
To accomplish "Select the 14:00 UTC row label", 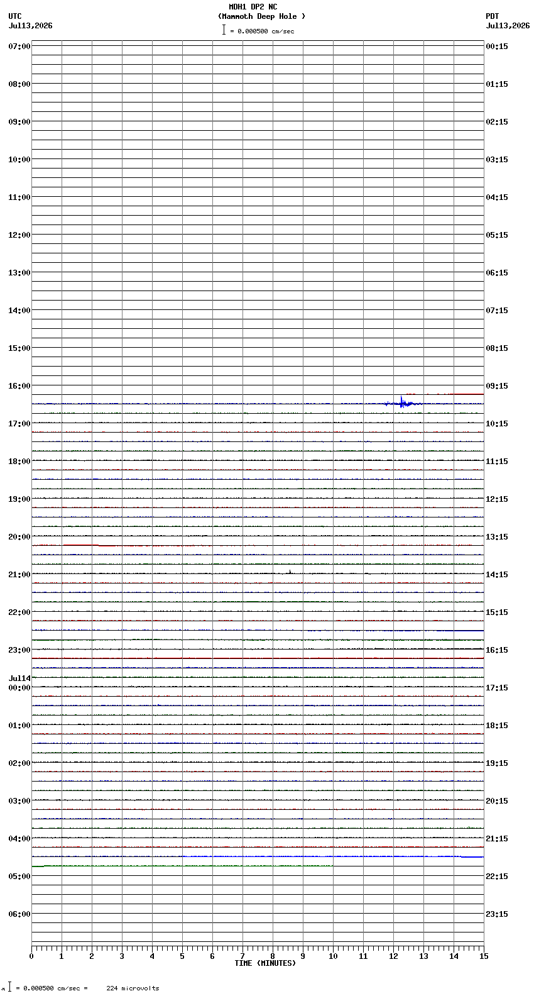I will [19, 311].
